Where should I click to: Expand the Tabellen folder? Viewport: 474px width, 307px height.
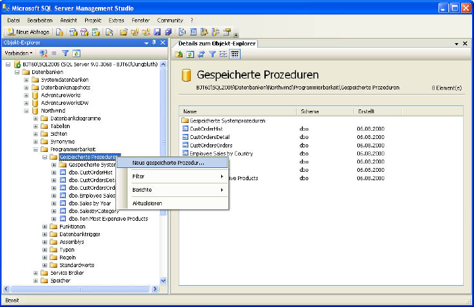point(35,126)
